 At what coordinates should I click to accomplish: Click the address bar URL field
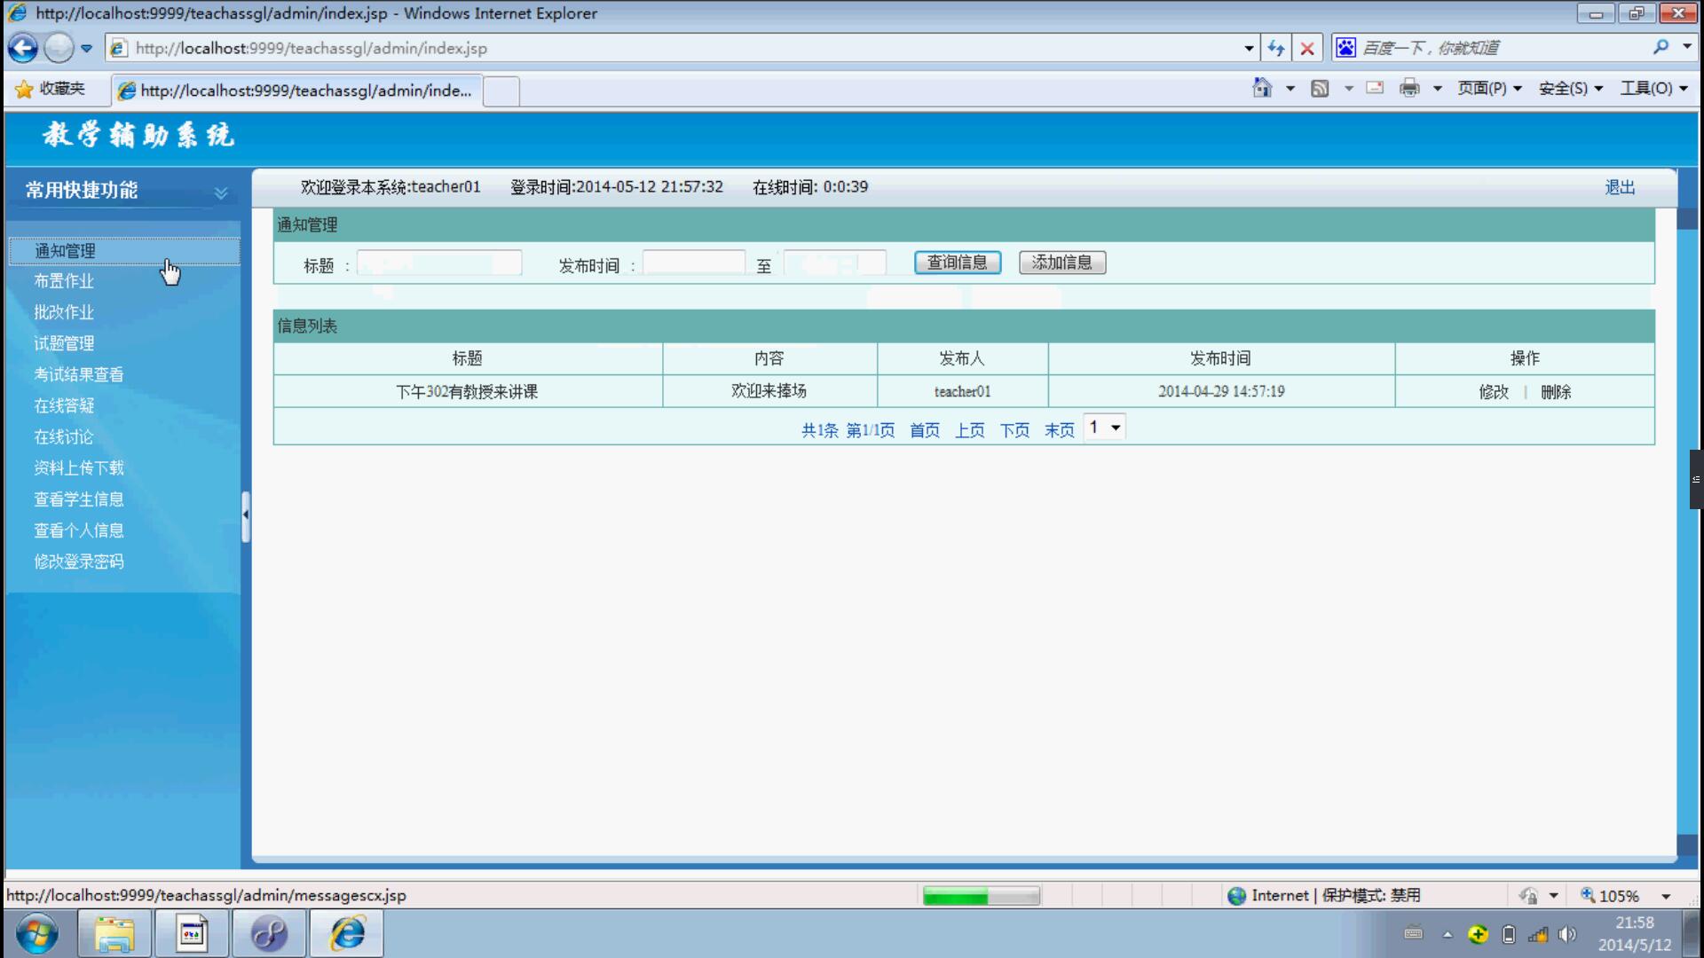coord(674,48)
